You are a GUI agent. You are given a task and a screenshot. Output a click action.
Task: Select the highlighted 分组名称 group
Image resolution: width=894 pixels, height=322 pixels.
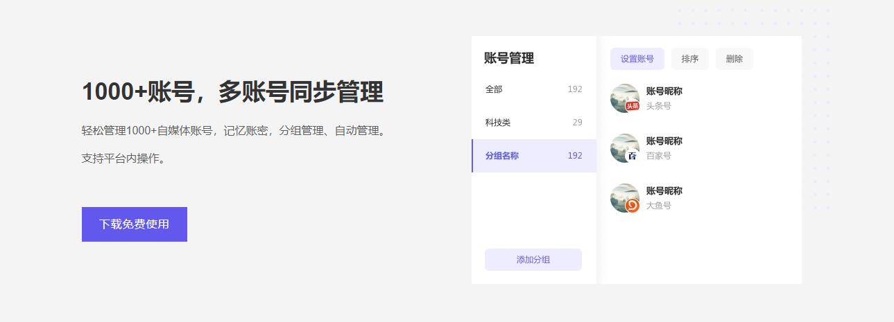coord(534,156)
